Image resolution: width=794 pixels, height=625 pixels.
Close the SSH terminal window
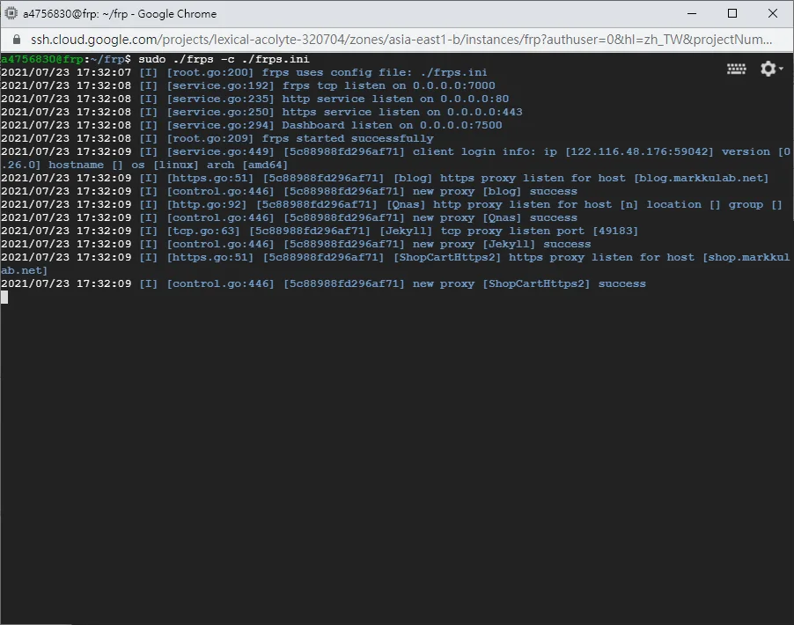(x=772, y=14)
